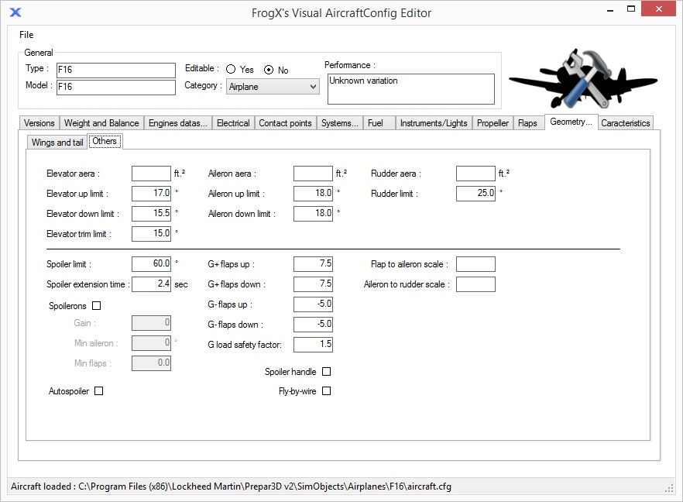The image size is (683, 502).
Task: Select the Others subtab
Action: pyautogui.click(x=105, y=141)
